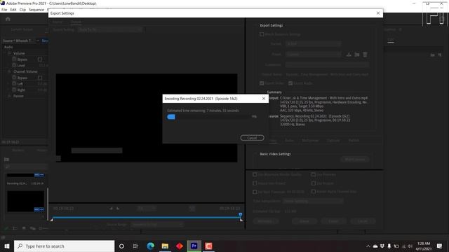Click the bin folder icon in Project panel
Screen dimensions: 449x252
6,160
